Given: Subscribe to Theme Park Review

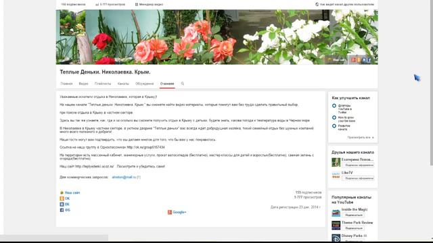Looking at the screenshot, I should 353,228.
